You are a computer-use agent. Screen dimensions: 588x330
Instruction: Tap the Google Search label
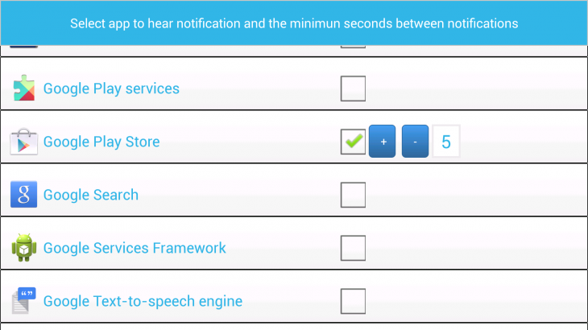[91, 195]
